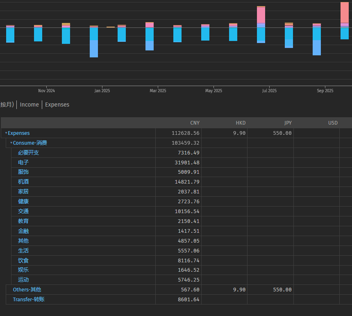Click the JPY column header
The height and width of the screenshot is (316, 352).
pos(288,123)
